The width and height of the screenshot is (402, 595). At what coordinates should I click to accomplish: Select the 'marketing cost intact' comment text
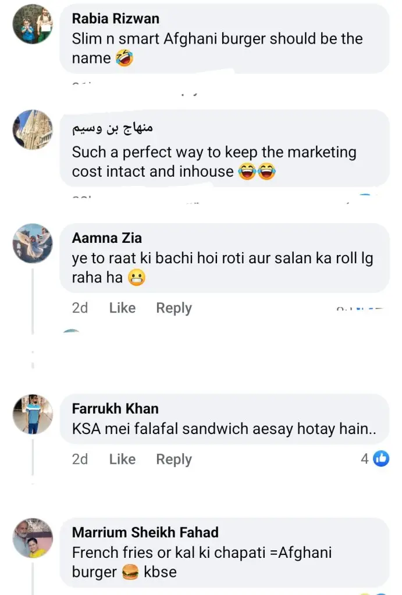[214, 162]
